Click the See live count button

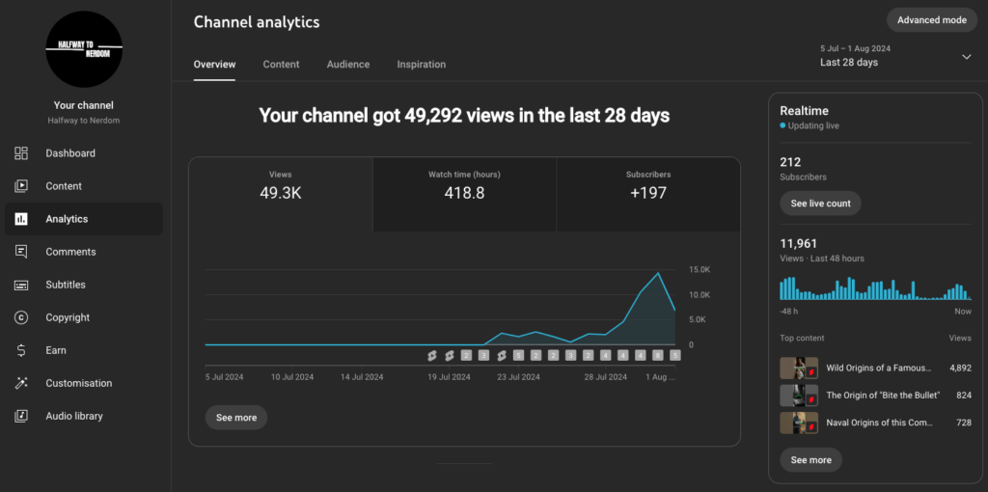pyautogui.click(x=820, y=204)
